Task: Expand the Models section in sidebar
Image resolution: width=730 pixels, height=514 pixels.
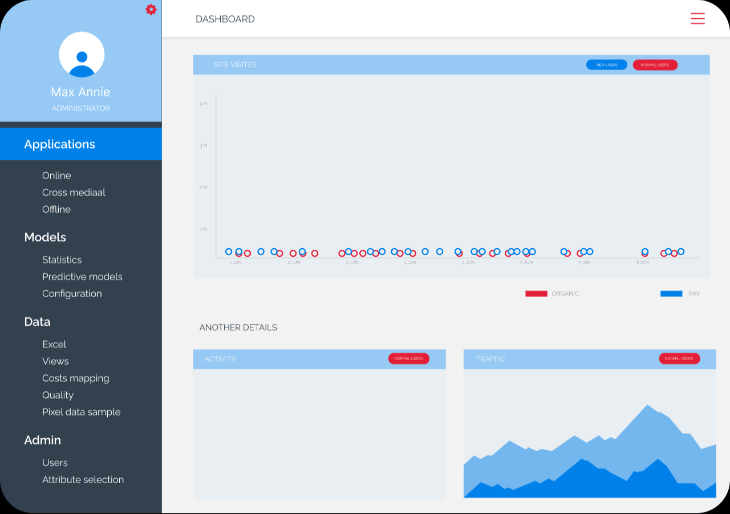Action: pos(45,237)
